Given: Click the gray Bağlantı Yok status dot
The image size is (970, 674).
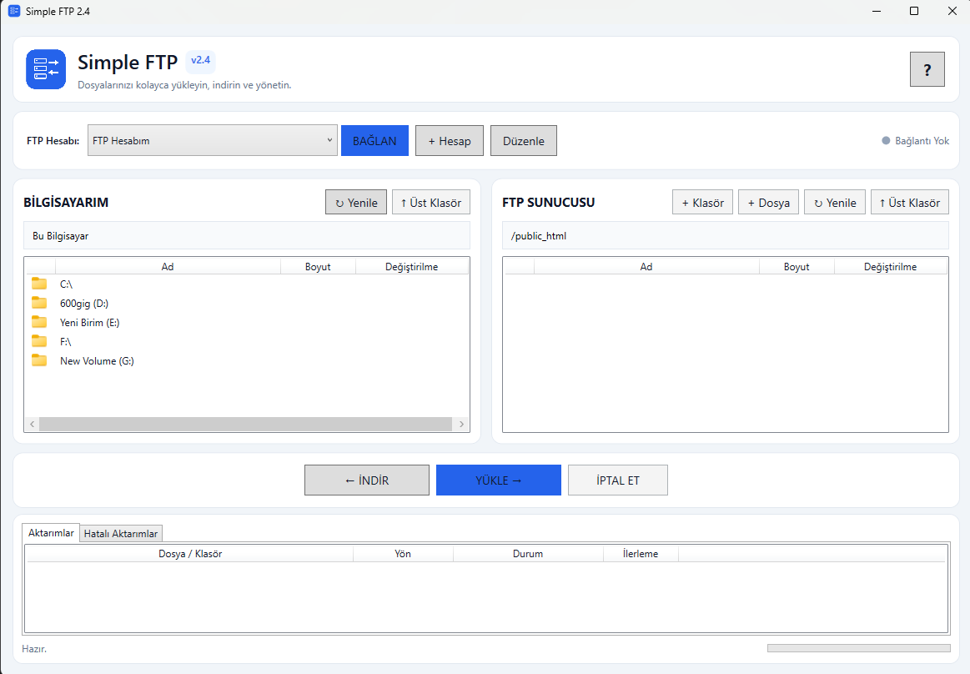Looking at the screenshot, I should [886, 140].
